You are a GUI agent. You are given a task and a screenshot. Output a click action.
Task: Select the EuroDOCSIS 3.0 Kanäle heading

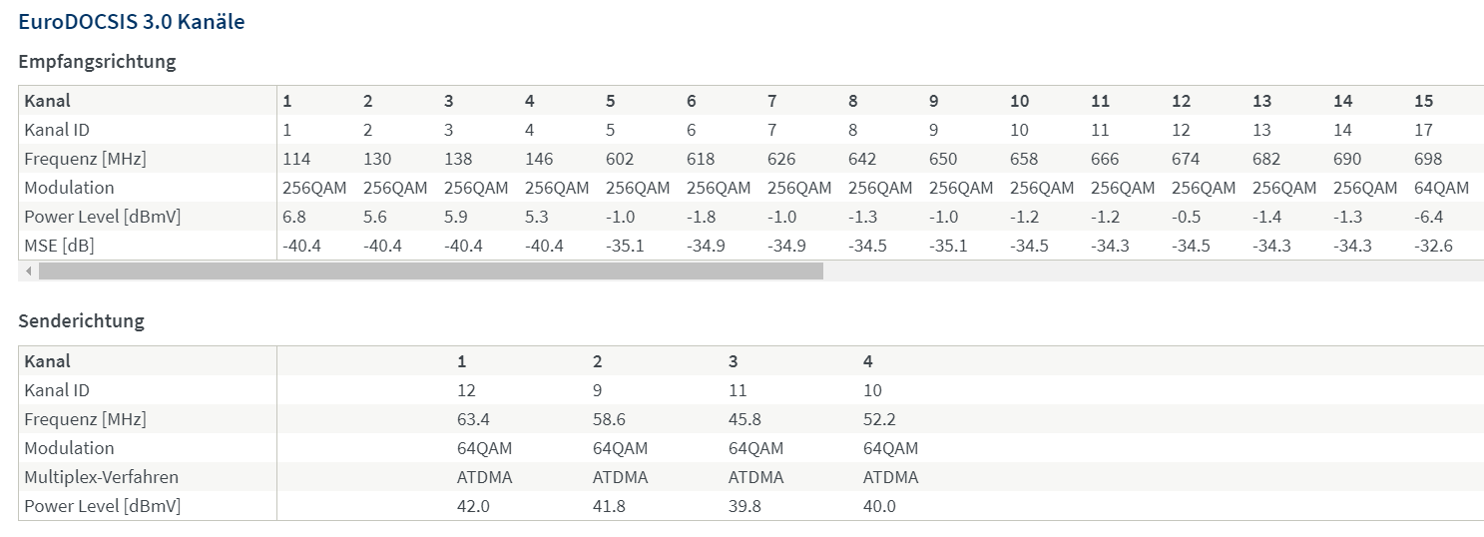(132, 22)
